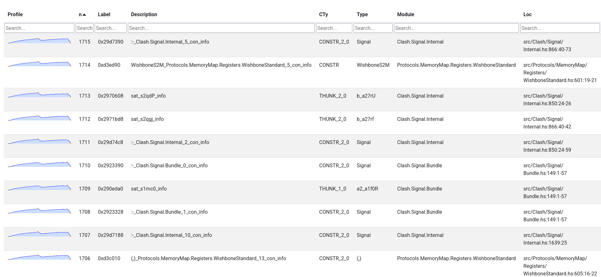Click the Type column search box
The height and width of the screenshot is (277, 601).
tap(373, 28)
